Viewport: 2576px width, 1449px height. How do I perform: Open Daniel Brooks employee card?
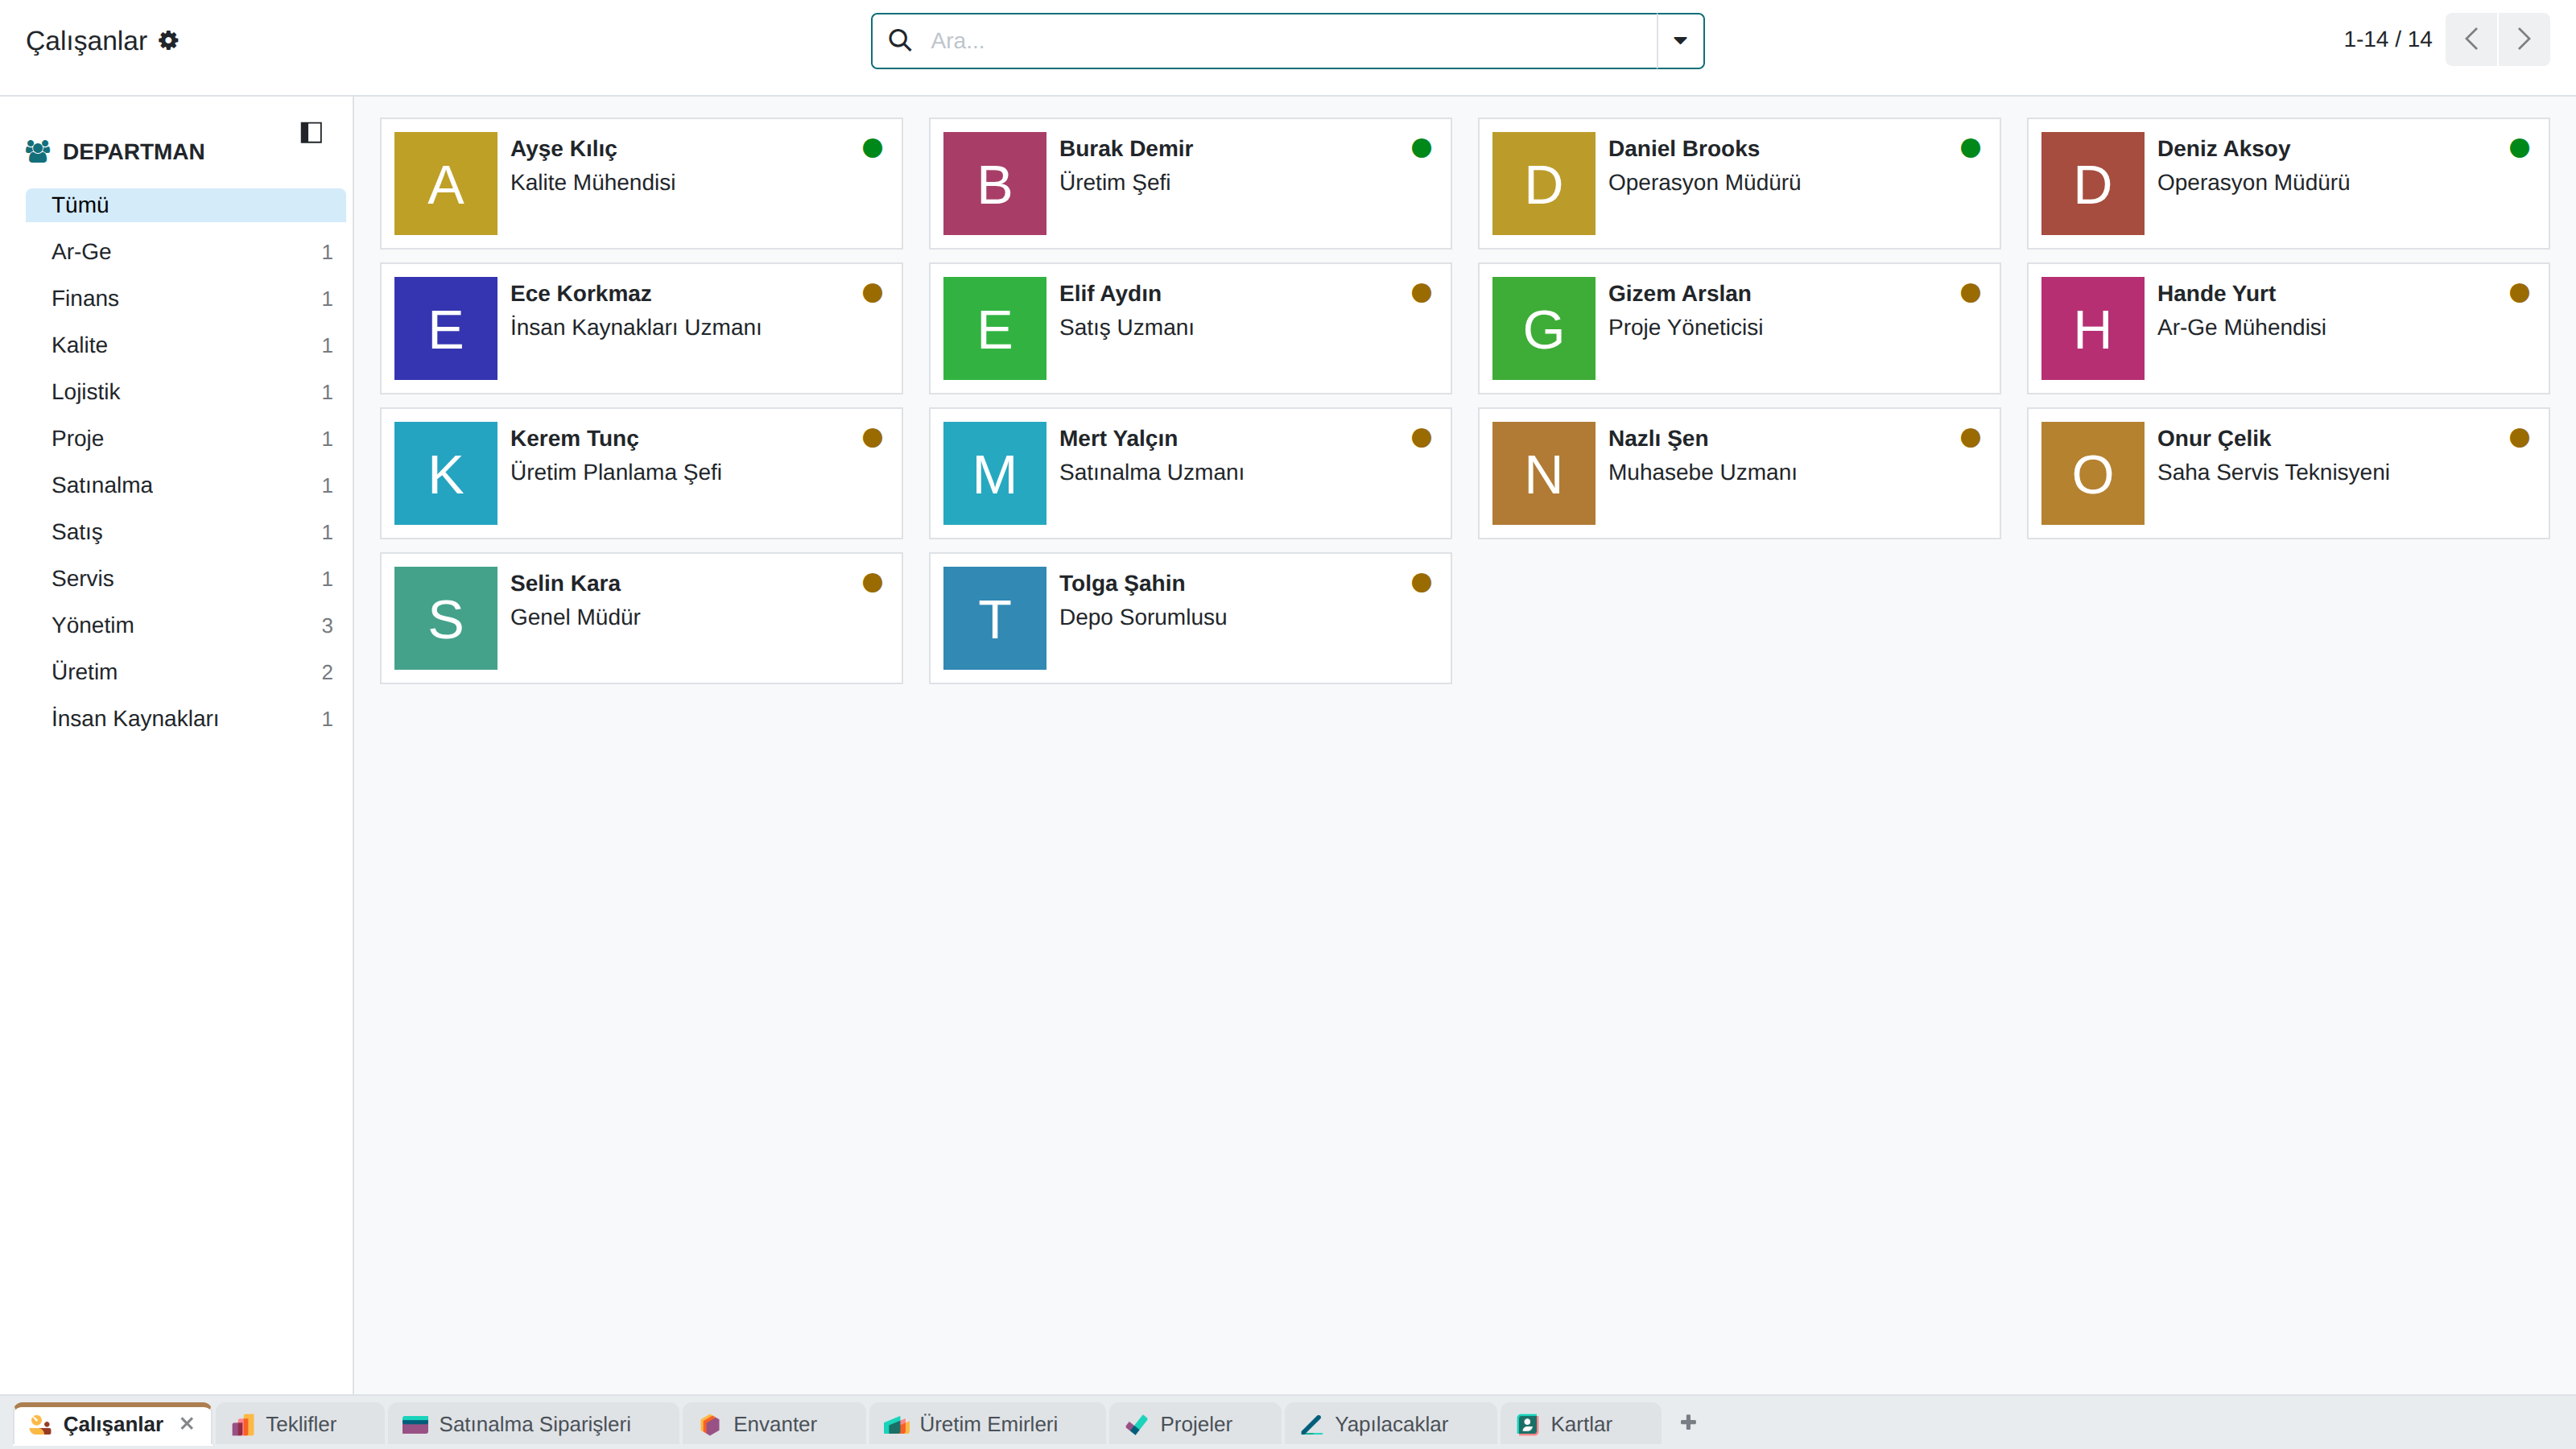1739,184
